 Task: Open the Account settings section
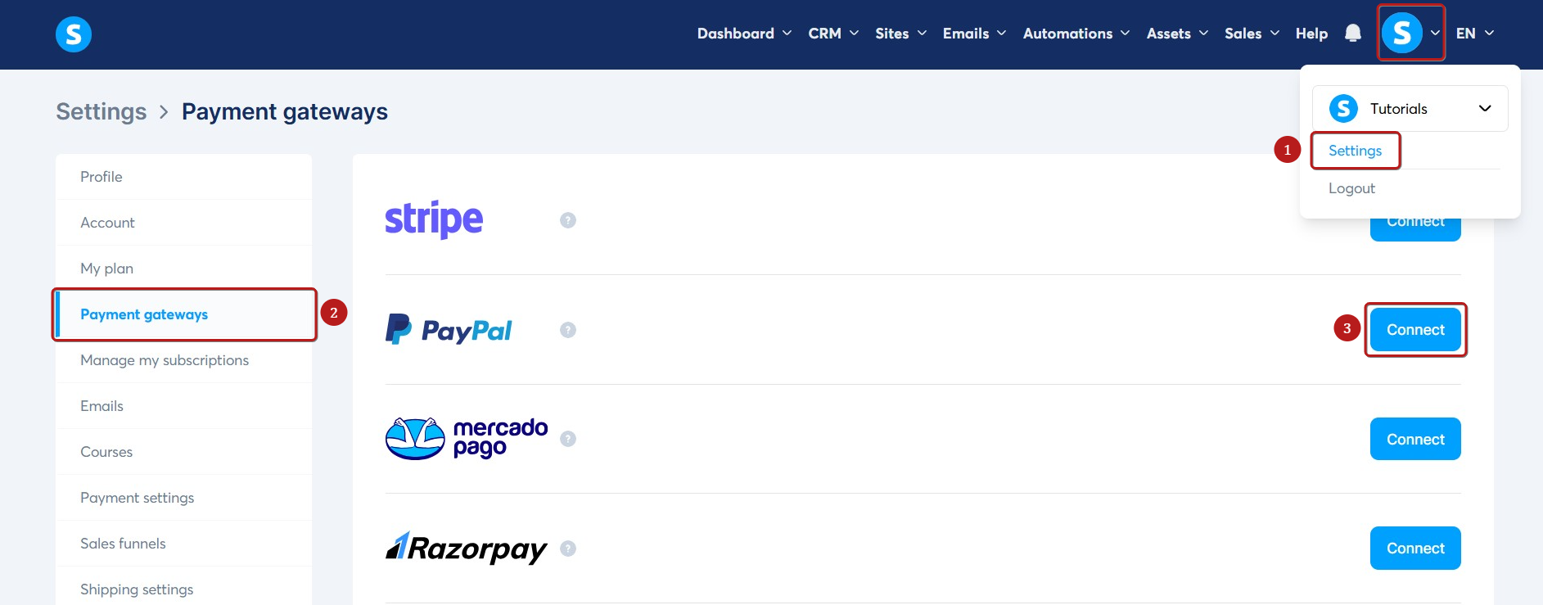pos(184,223)
